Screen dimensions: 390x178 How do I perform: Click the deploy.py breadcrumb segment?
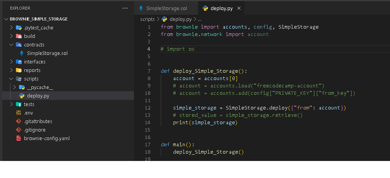tap(180, 19)
